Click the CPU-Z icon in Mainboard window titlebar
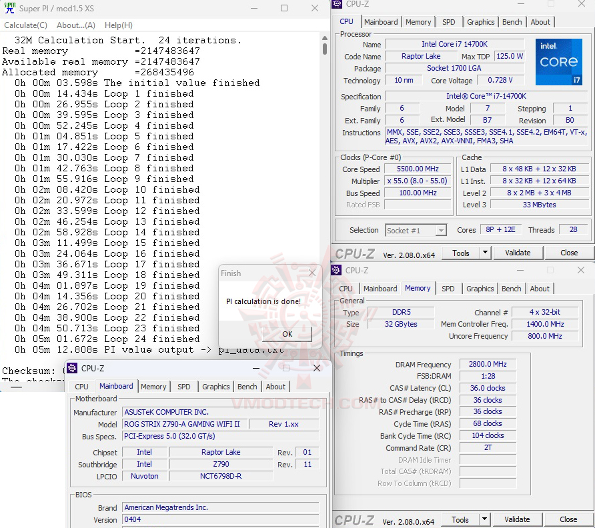595x528 pixels. click(x=73, y=368)
